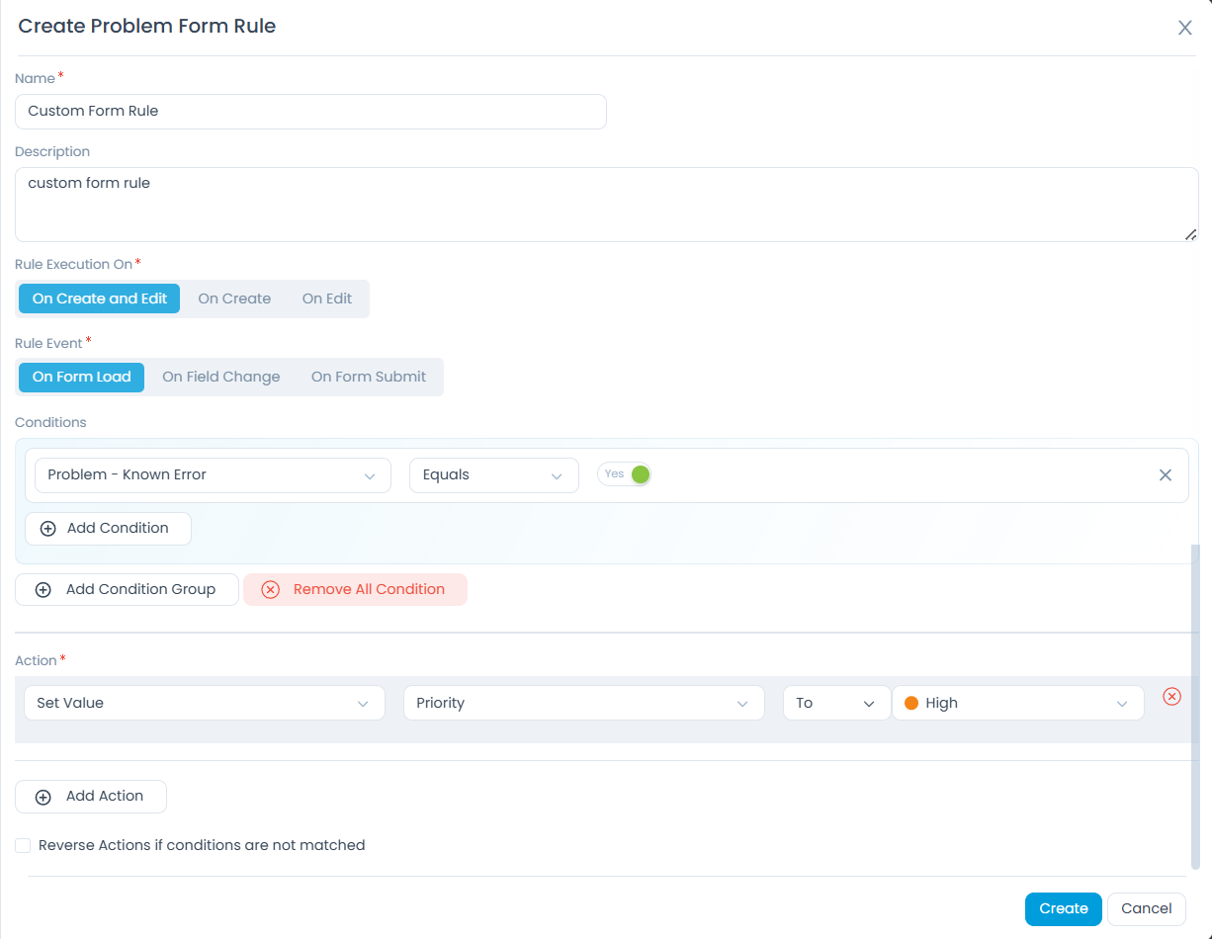Remove the Set Value action via red X icon
Screen dimensions: 1212x939
(1171, 696)
